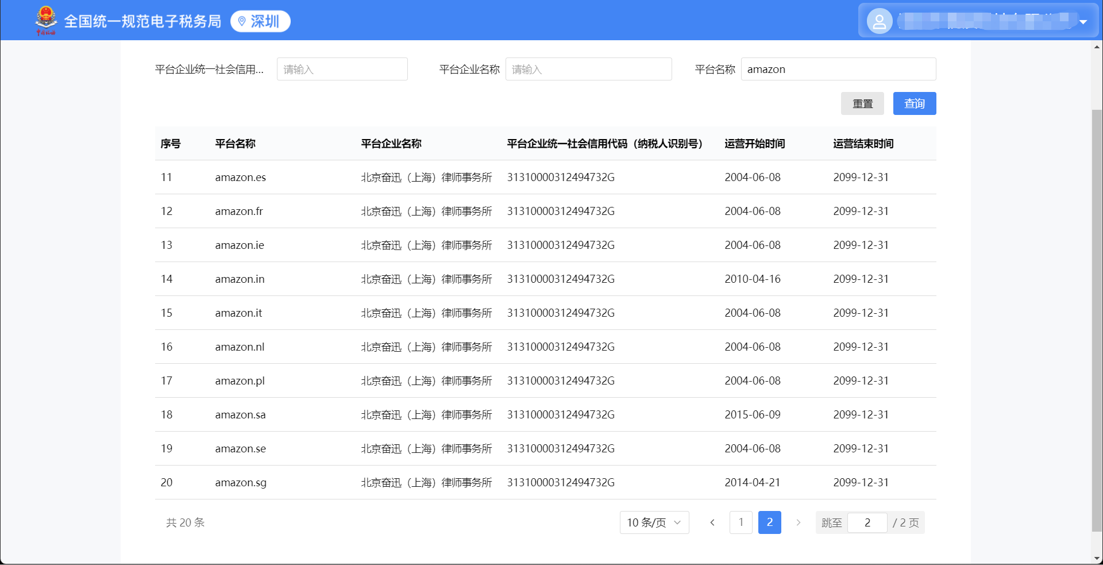Click the 跳至 page number input box

point(867,522)
